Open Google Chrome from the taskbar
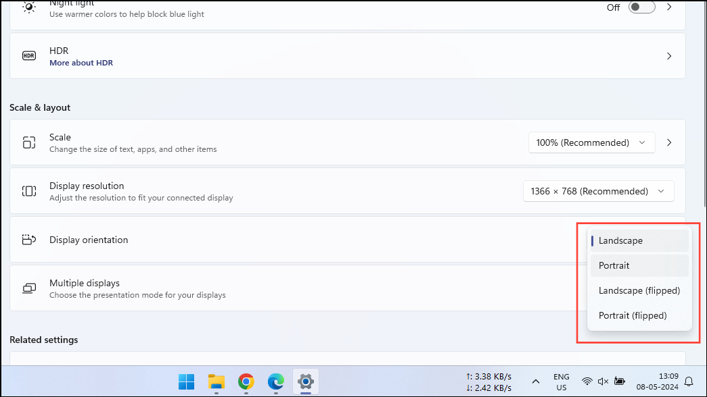This screenshot has width=707, height=397. 246,381
